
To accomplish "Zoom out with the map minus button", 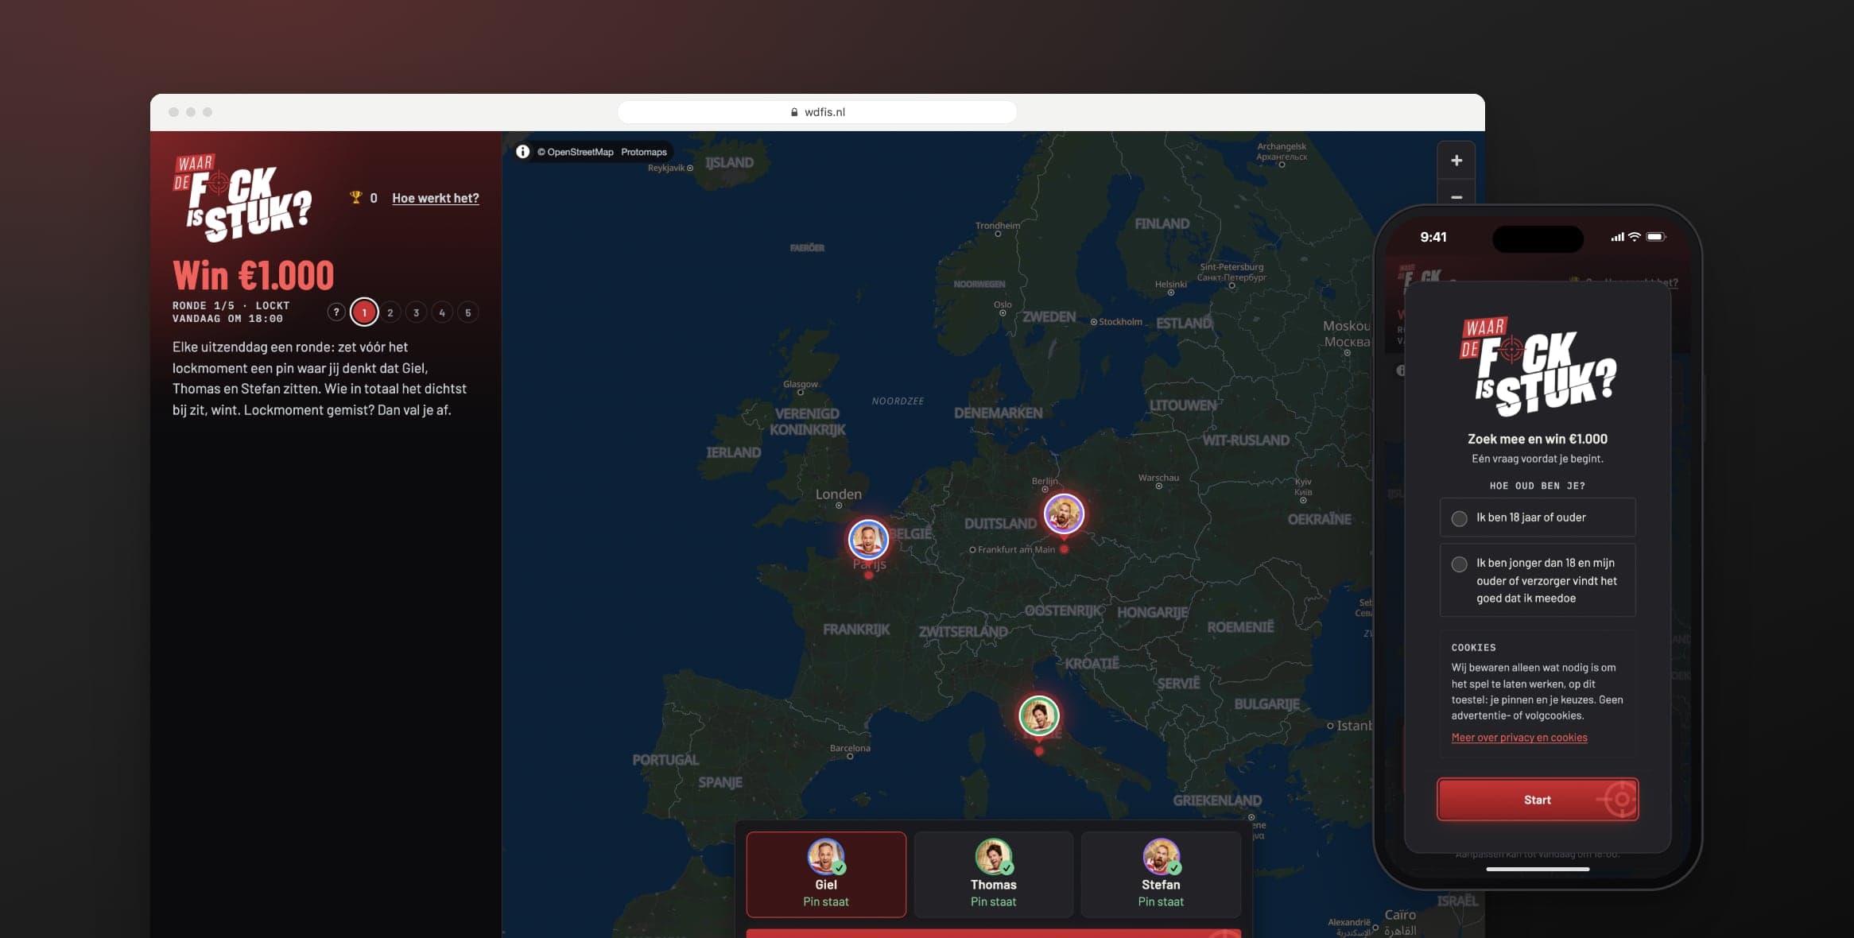I will coord(1456,196).
